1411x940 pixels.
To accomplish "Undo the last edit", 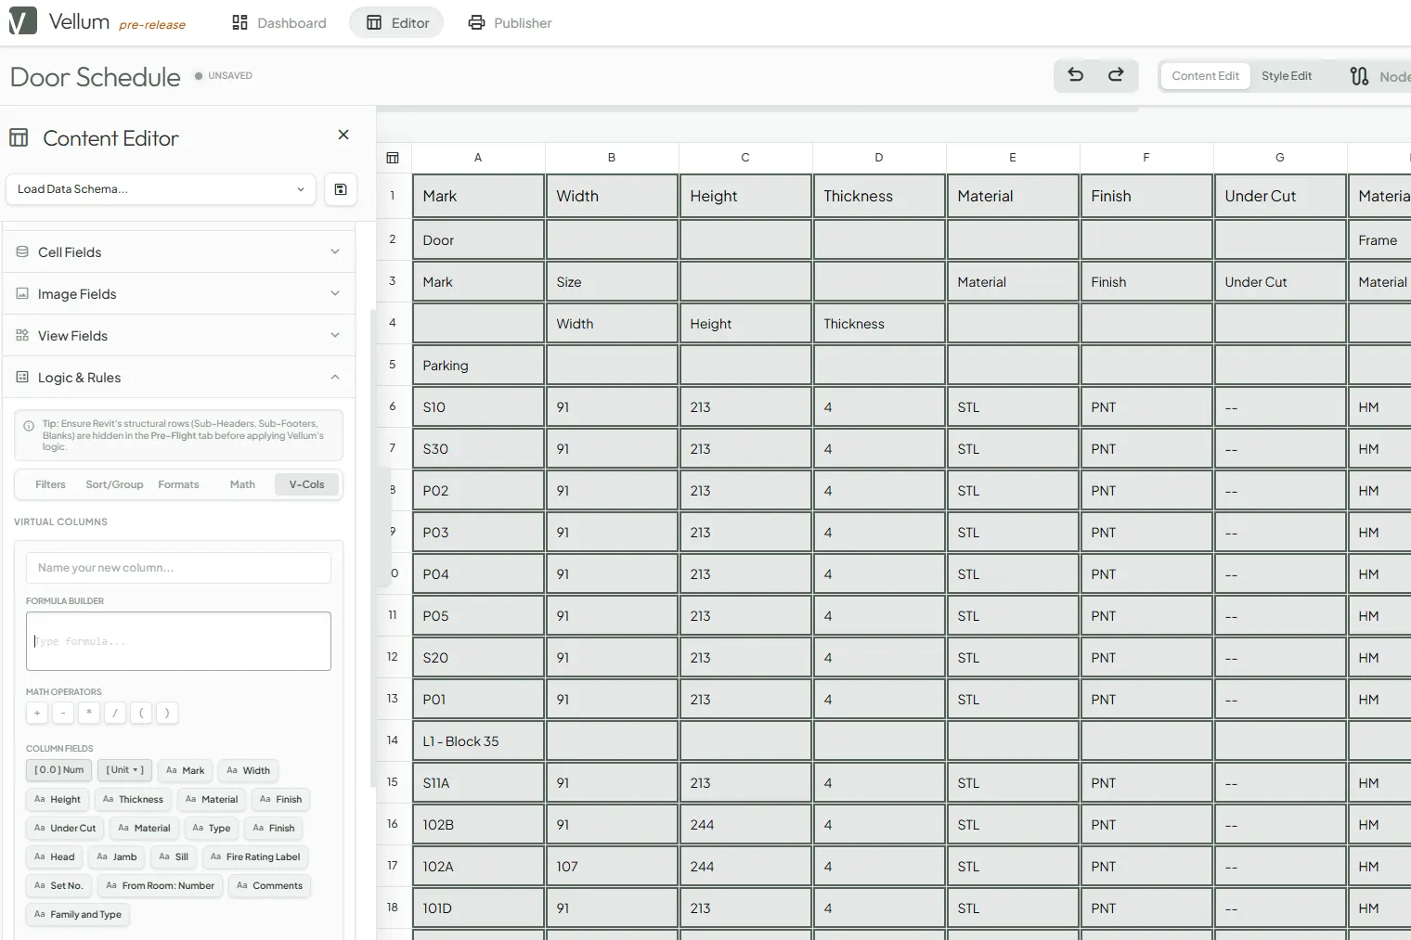I will [1075, 75].
